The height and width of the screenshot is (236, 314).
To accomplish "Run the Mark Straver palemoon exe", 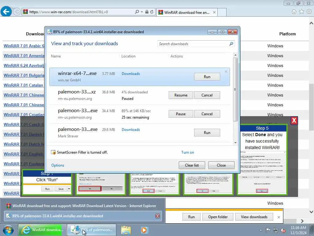I will pyautogui.click(x=207, y=133).
